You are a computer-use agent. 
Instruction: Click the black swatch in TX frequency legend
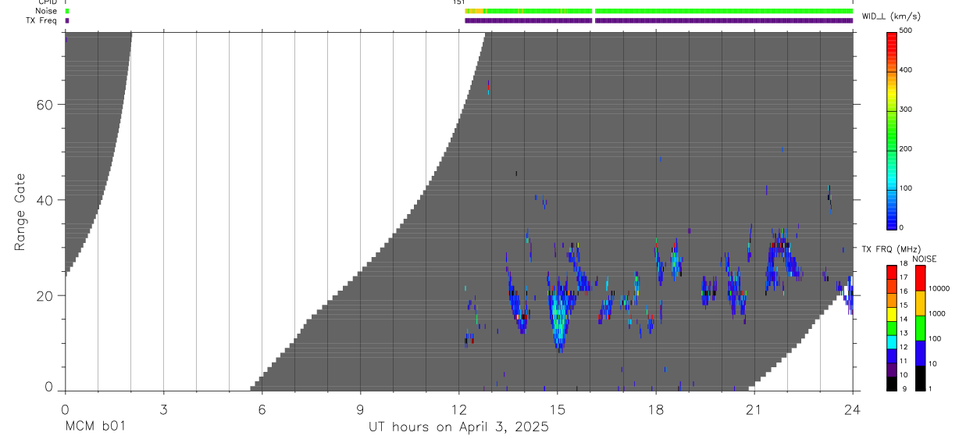pyautogui.click(x=892, y=383)
